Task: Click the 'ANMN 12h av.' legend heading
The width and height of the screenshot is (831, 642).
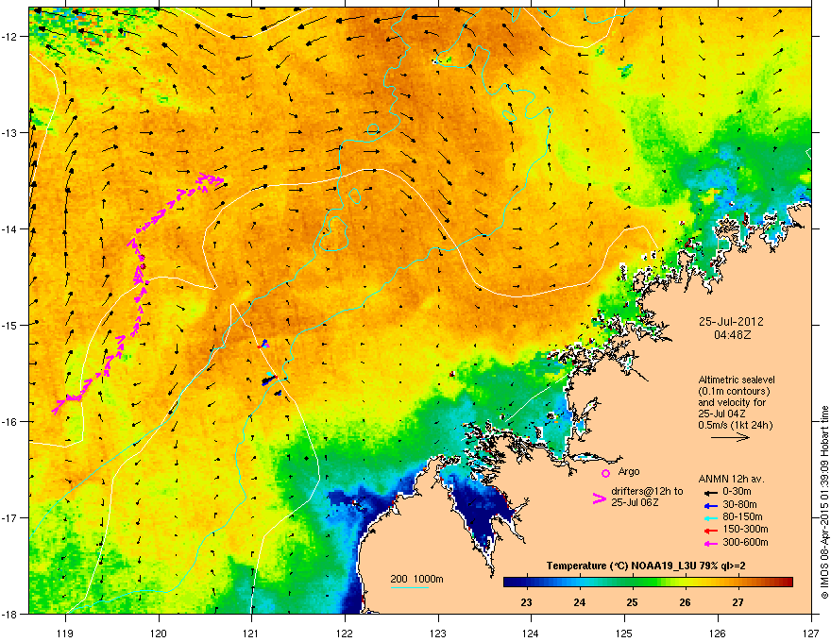Action: point(731,479)
